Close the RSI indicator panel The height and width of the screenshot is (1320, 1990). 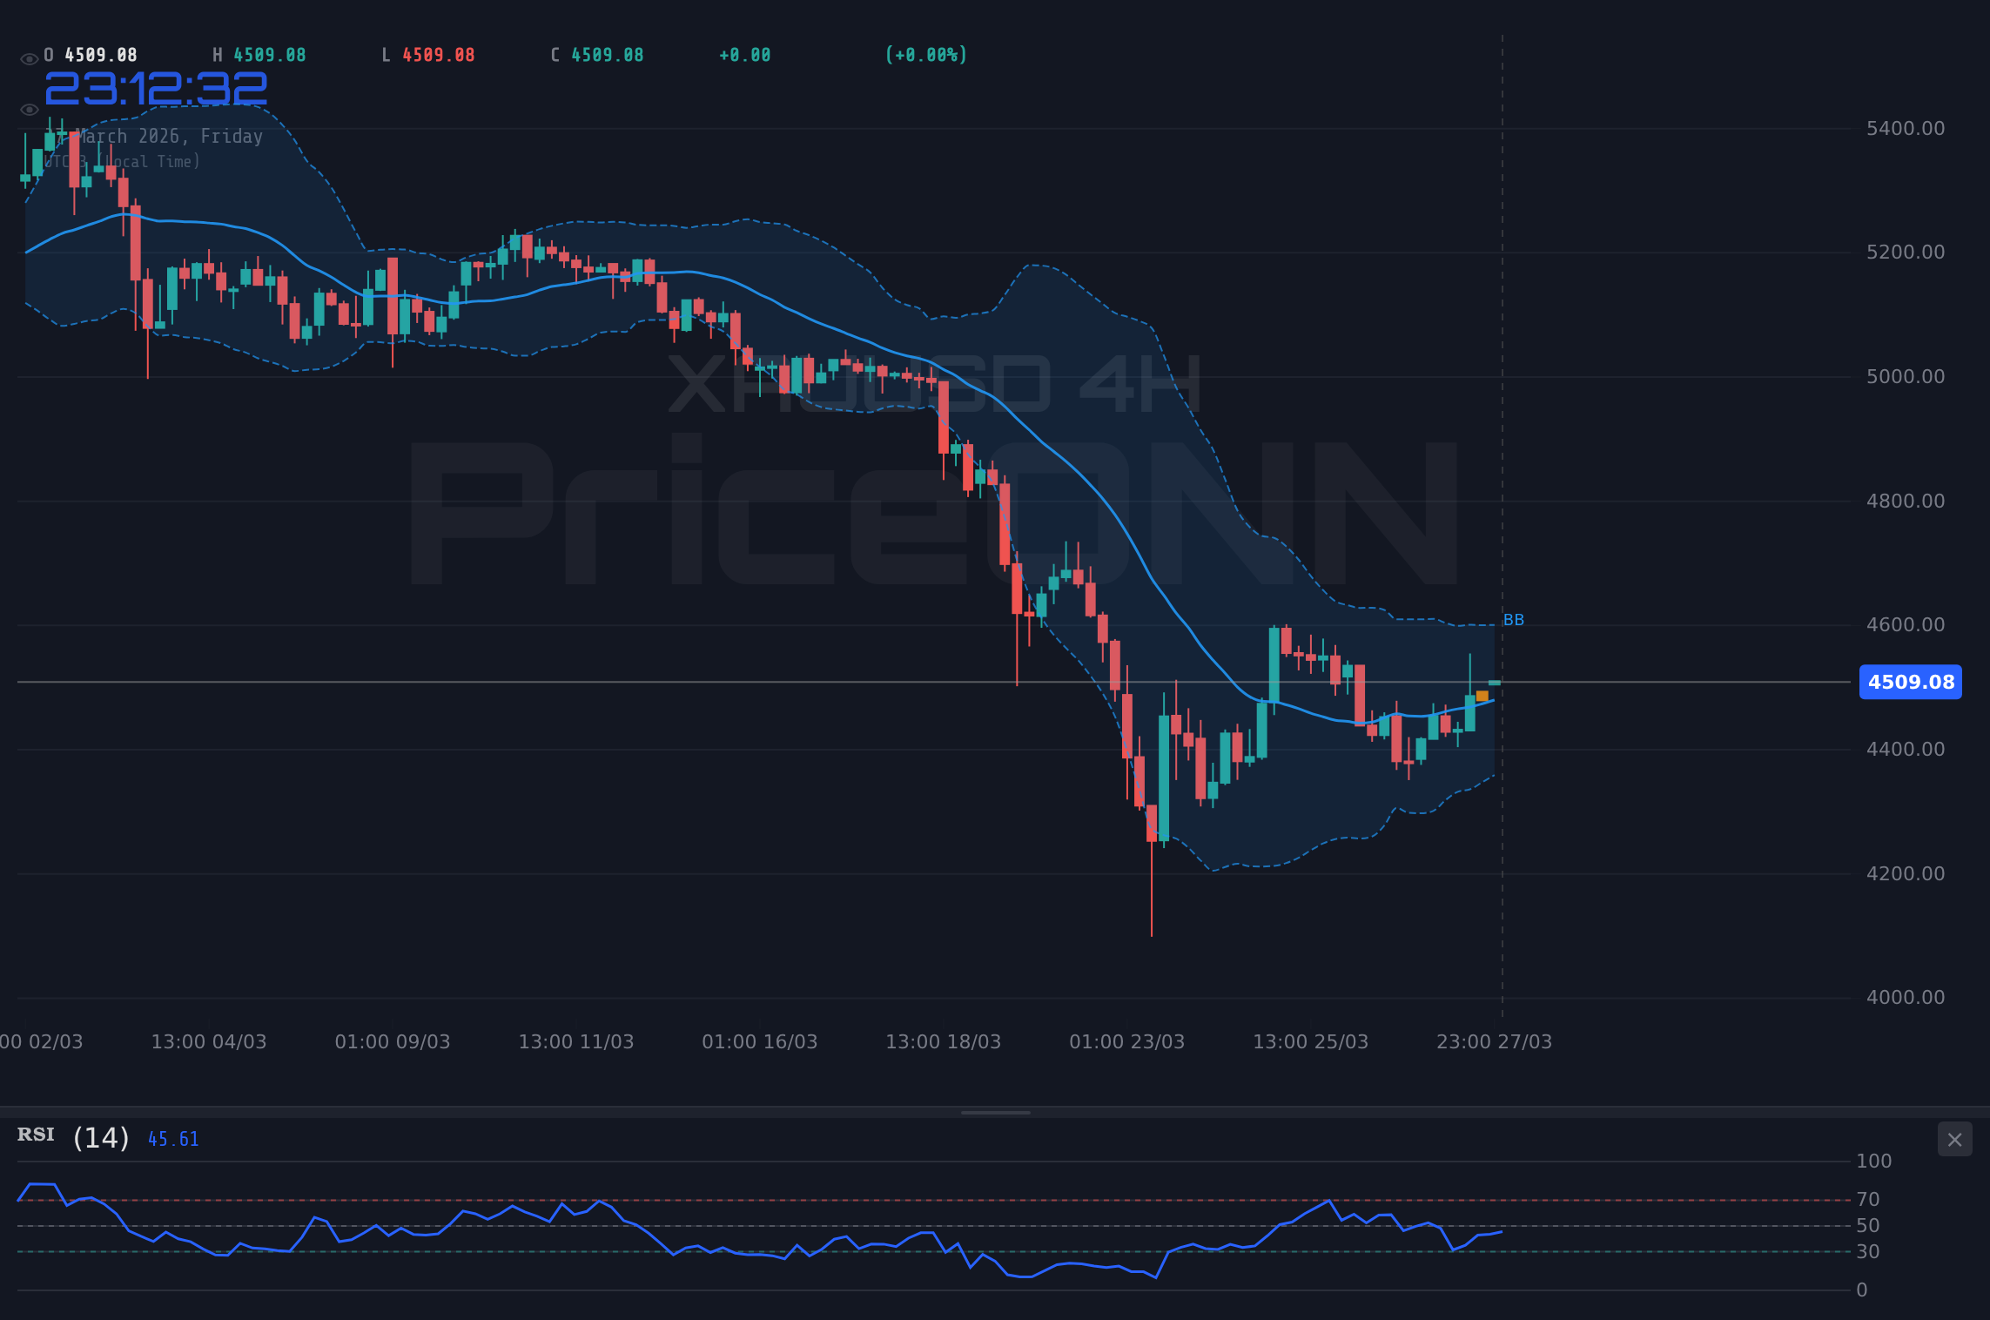1954,1139
